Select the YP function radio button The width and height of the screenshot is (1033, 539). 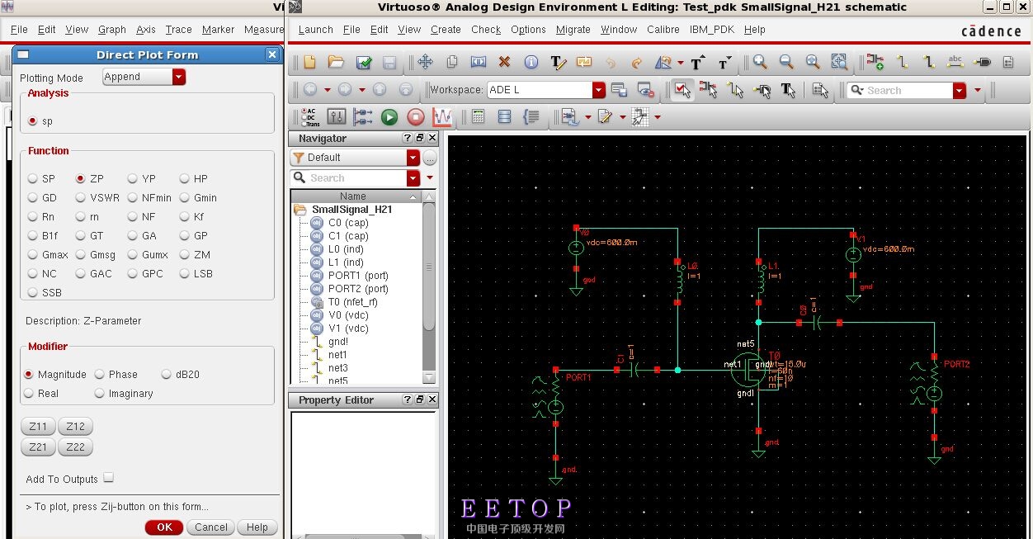tap(132, 178)
